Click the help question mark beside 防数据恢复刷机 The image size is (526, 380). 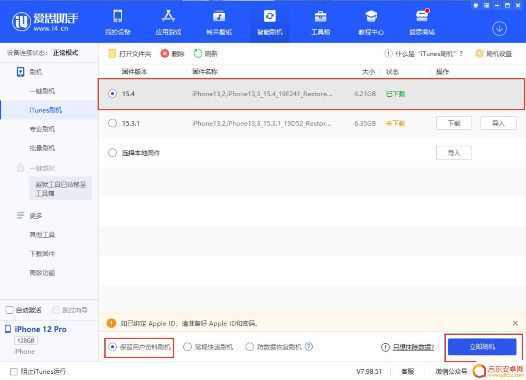[x=309, y=347]
